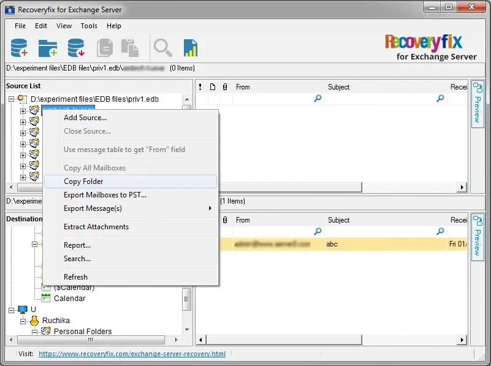Open the Edit menu
Screen dimensions: 491x366
click(41, 26)
